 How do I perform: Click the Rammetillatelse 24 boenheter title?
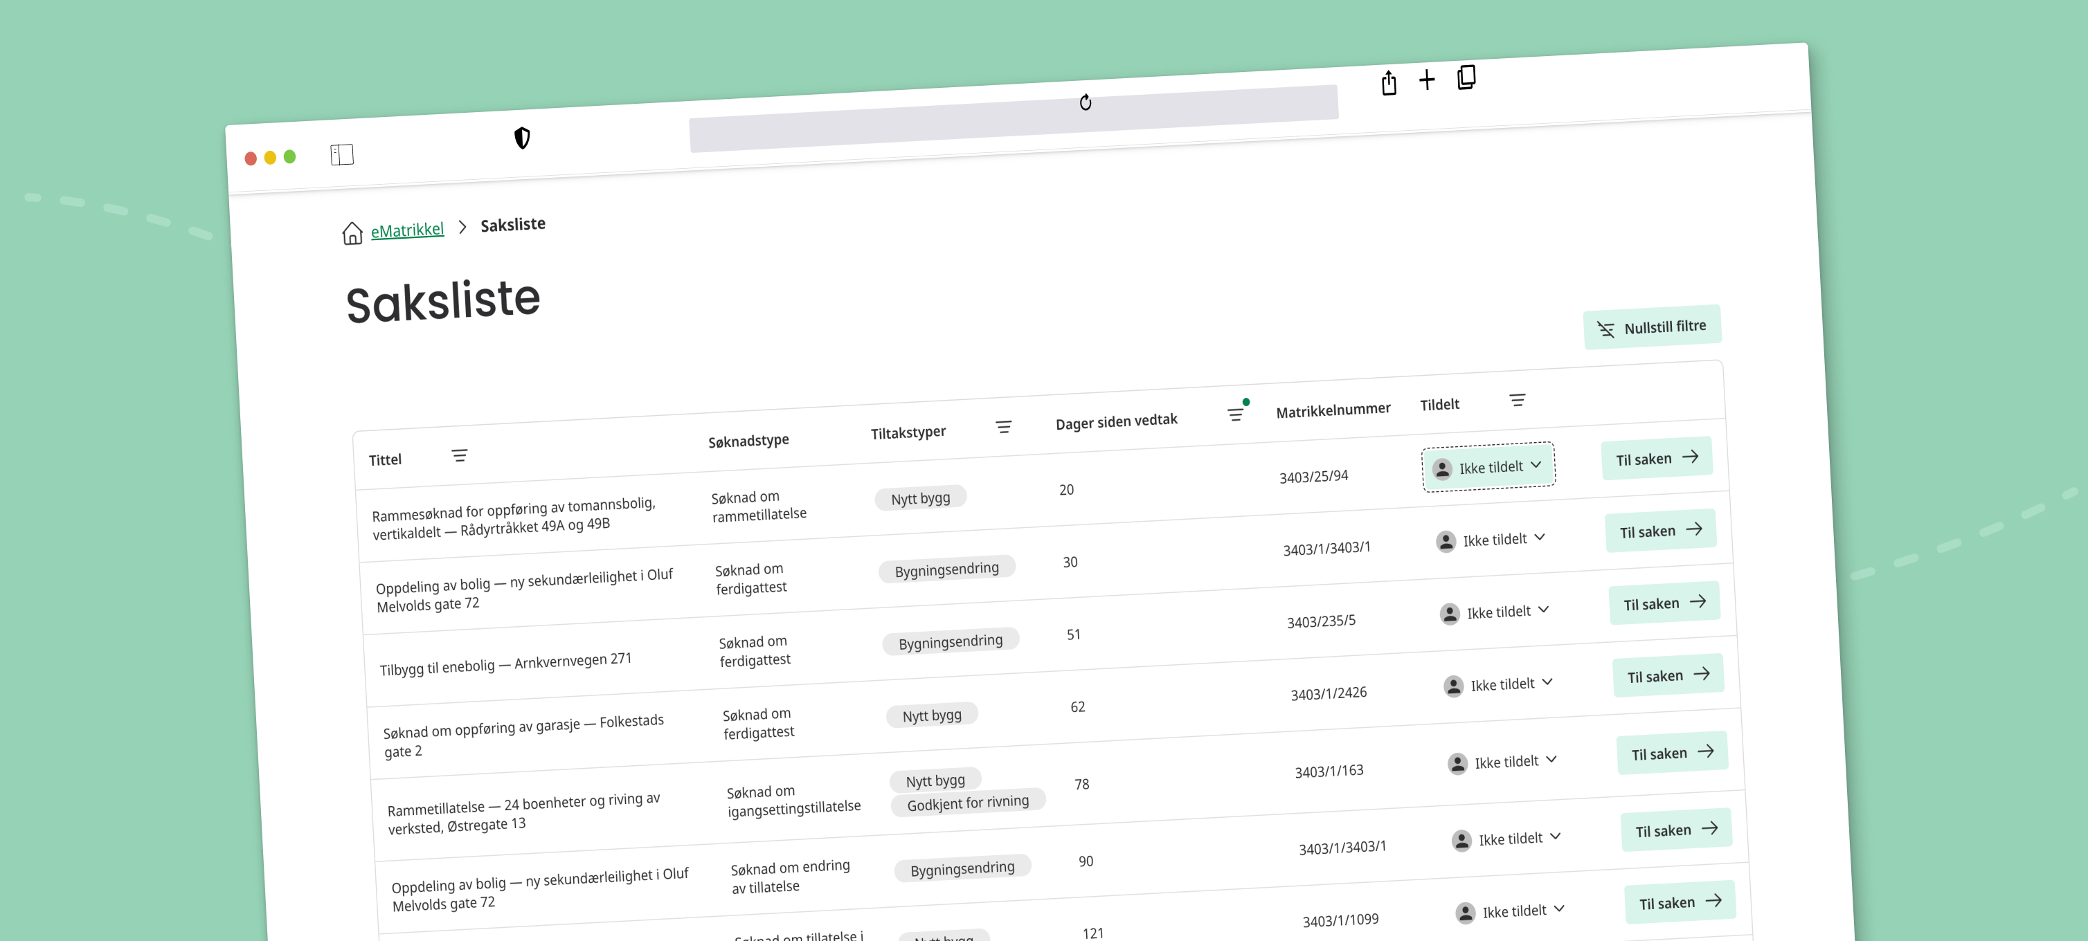(525, 812)
